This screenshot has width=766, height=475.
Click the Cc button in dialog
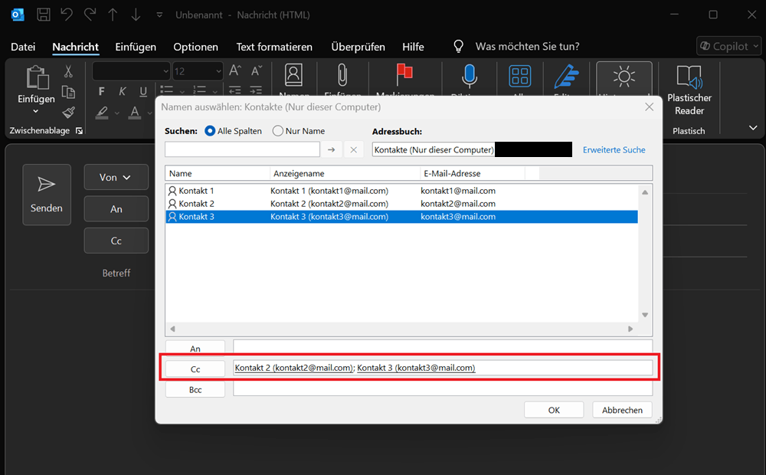(195, 369)
